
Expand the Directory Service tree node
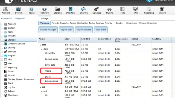tap(2, 44)
